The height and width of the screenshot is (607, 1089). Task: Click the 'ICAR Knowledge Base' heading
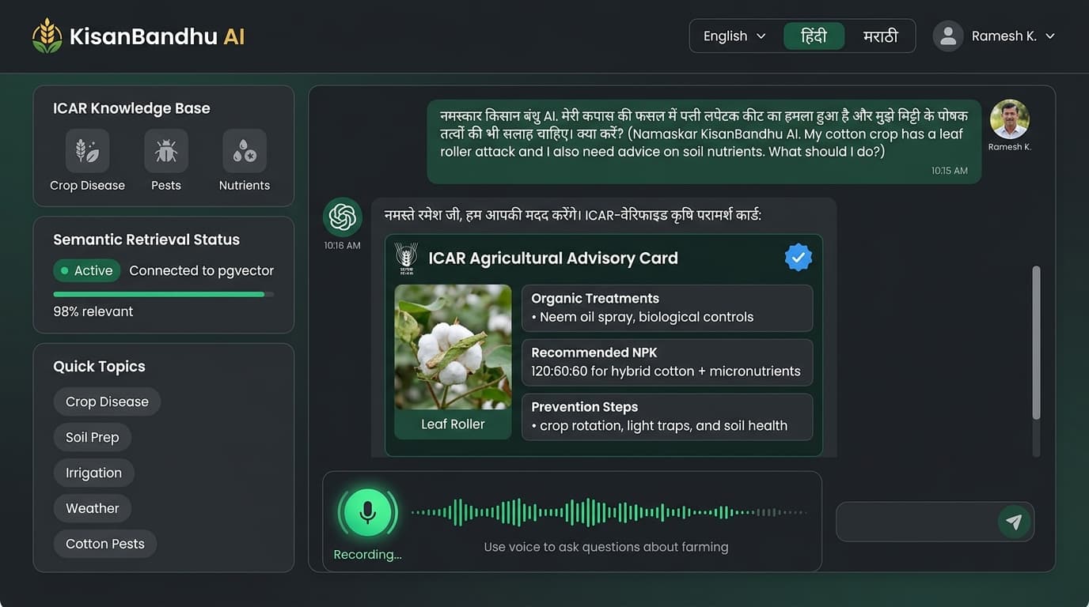coord(131,108)
